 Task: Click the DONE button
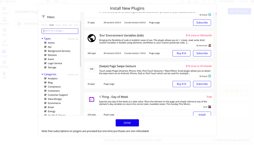(x=127, y=123)
